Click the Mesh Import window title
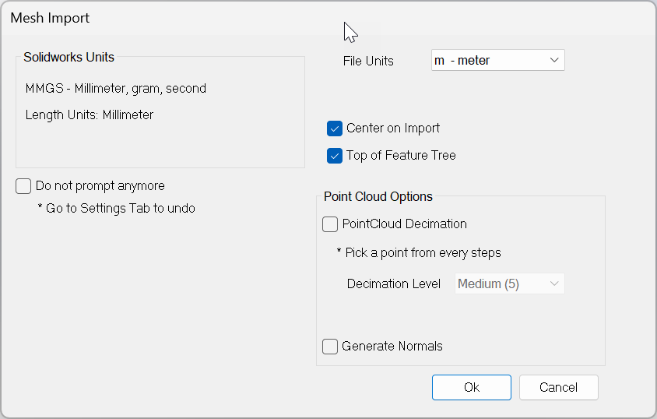Image resolution: width=657 pixels, height=419 pixels. coord(50,18)
